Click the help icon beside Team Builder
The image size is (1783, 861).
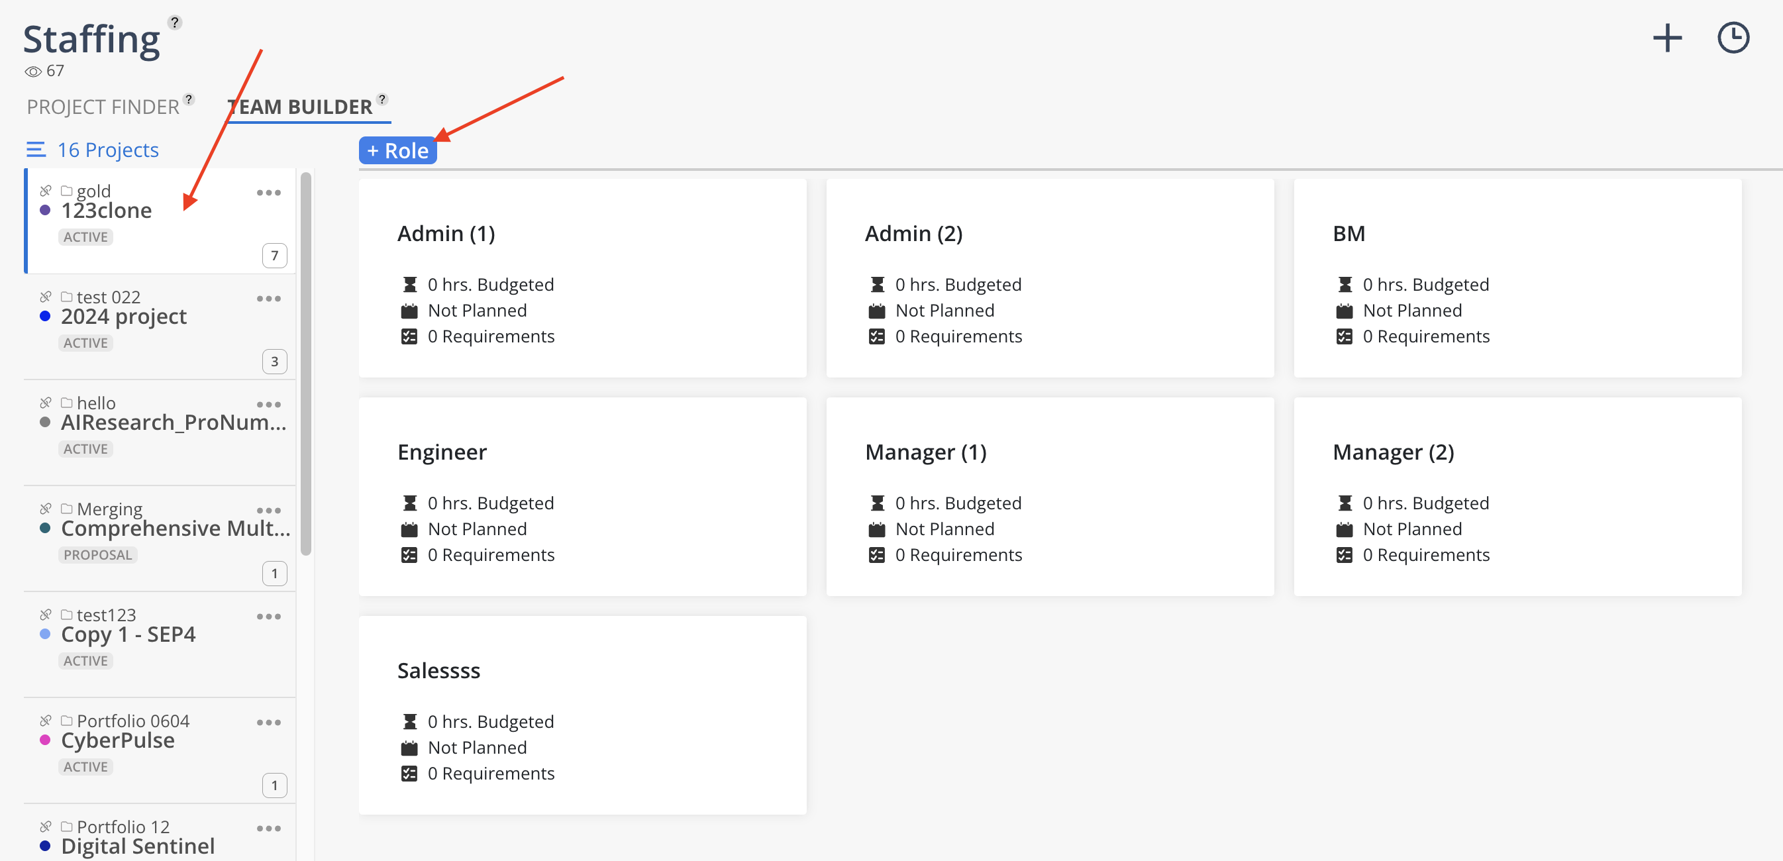pyautogui.click(x=382, y=99)
